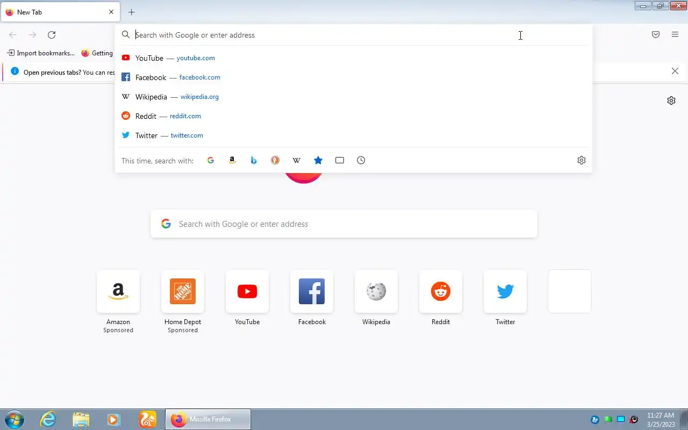Reload the page with the refresh icon
The image size is (688, 430).
[52, 35]
